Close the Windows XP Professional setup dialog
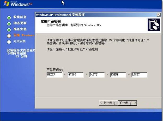 [x=158, y=15]
